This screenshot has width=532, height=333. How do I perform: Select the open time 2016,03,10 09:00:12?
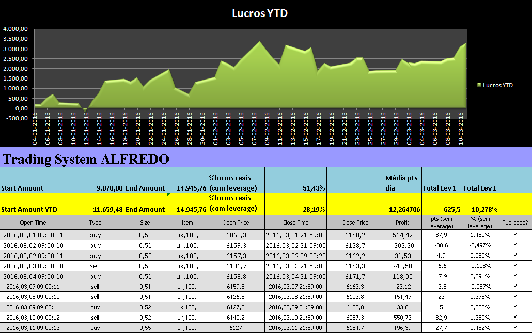tap(33, 318)
